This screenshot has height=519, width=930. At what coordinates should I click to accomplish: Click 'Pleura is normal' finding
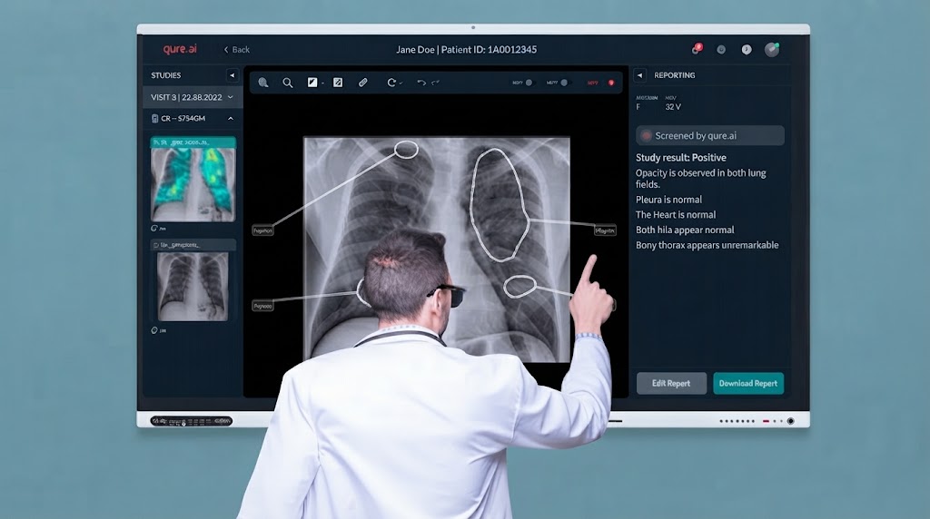(668, 200)
